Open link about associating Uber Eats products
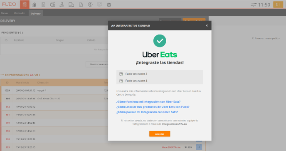 point(153,107)
